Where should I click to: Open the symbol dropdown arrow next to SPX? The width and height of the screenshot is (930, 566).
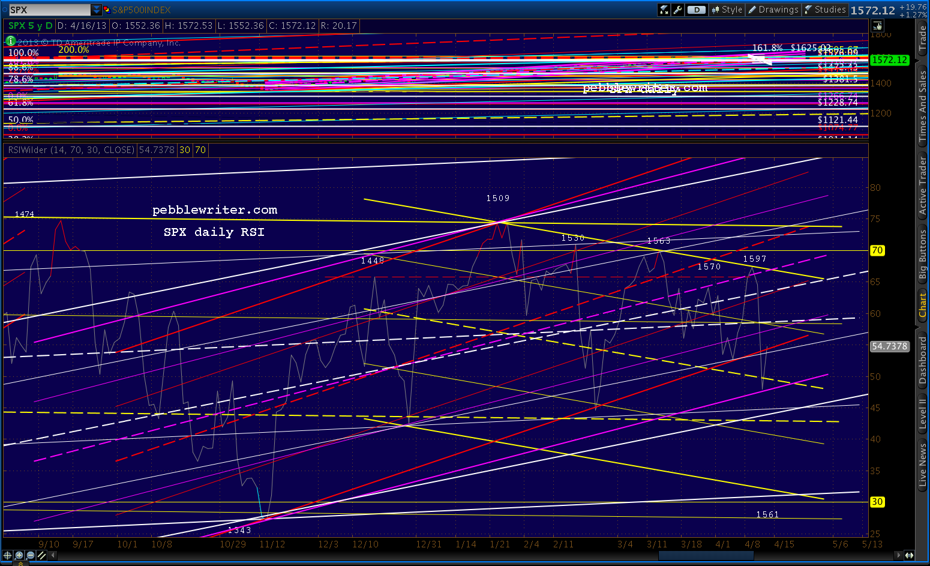96,10
